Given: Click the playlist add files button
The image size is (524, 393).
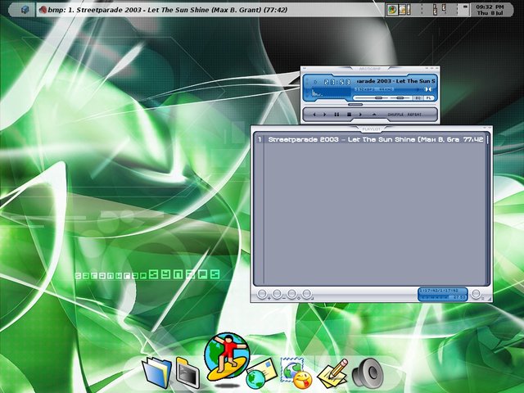Looking at the screenshot, I should tap(262, 294).
